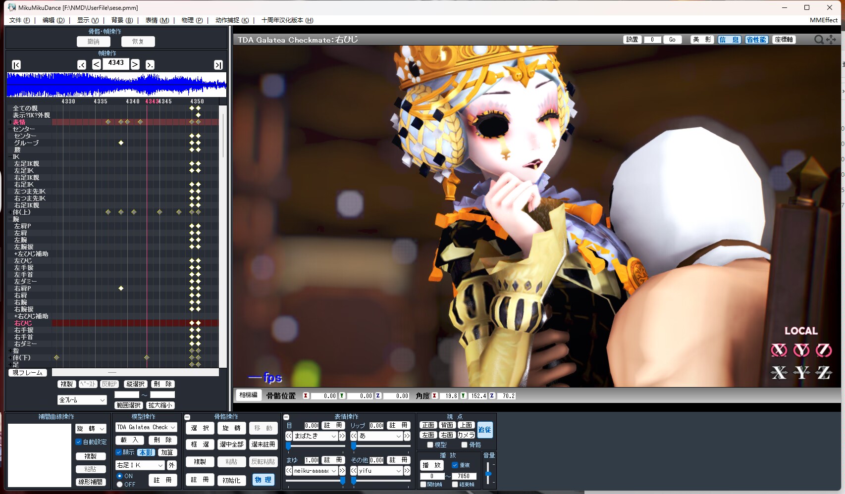
Task: Click the 播放 play button
Action: (x=431, y=465)
